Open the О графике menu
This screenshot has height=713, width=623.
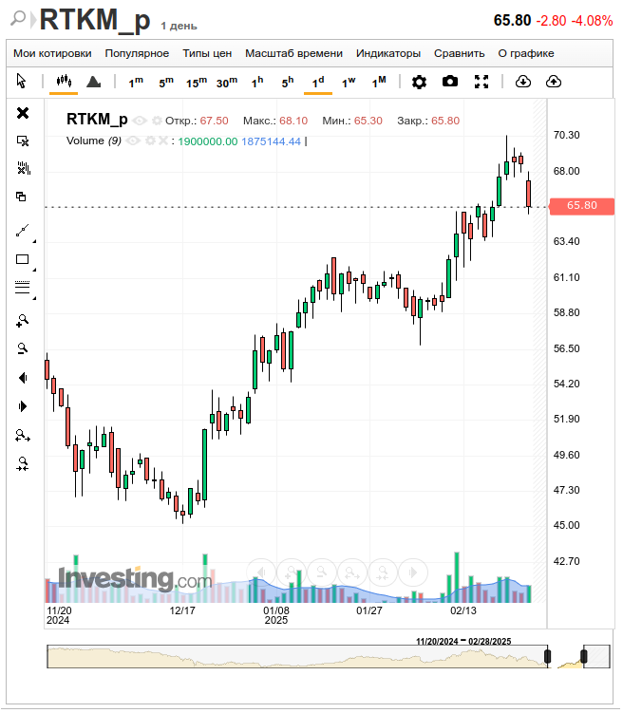pyautogui.click(x=526, y=53)
